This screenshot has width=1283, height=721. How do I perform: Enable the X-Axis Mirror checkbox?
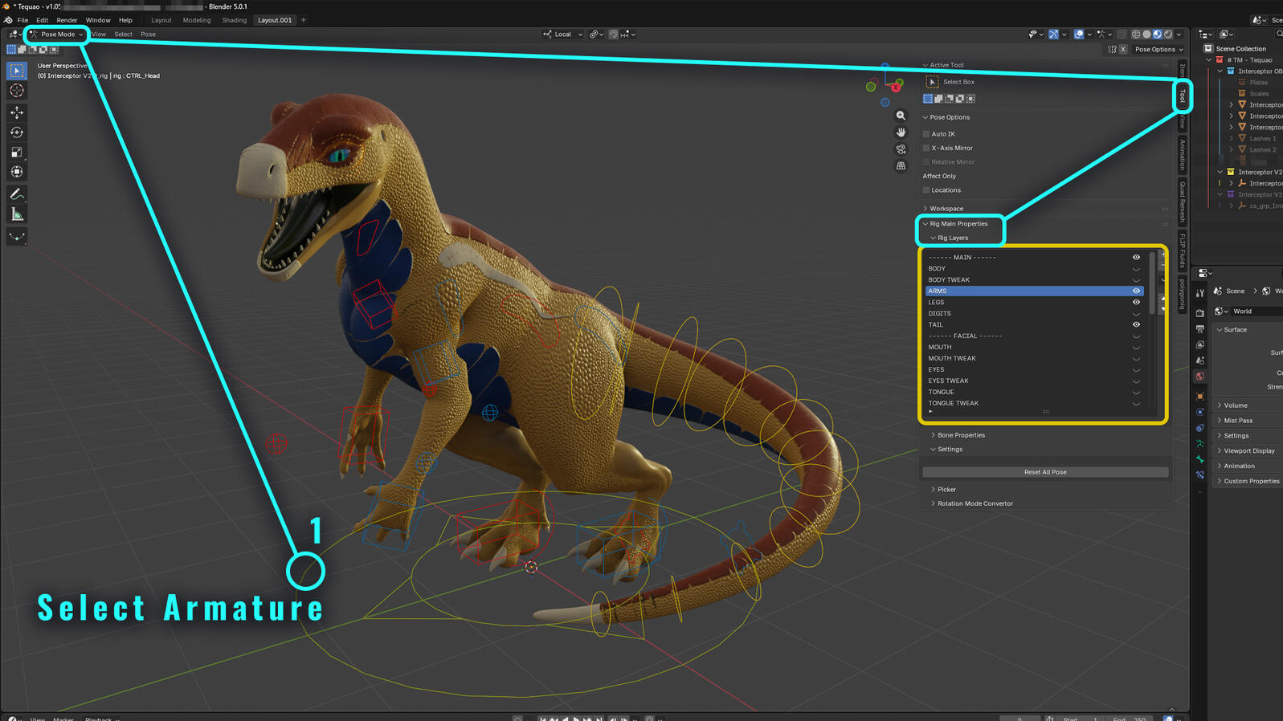coord(926,149)
